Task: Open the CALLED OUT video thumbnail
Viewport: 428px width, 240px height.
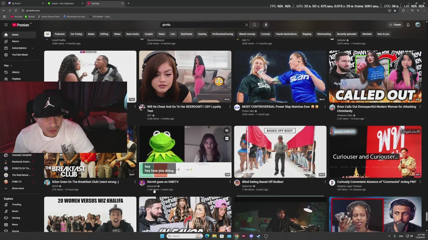Action: click(x=375, y=76)
